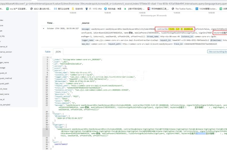Click 10:30:00 histogram axis label
Screen dimensions: 227x151
pyautogui.click(x=73, y=13)
